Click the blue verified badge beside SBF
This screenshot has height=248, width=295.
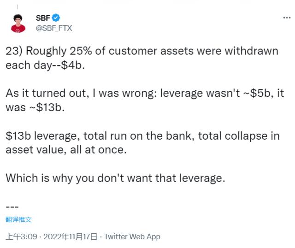[x=56, y=18]
